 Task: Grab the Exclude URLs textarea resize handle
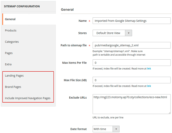(x=169, y=113)
